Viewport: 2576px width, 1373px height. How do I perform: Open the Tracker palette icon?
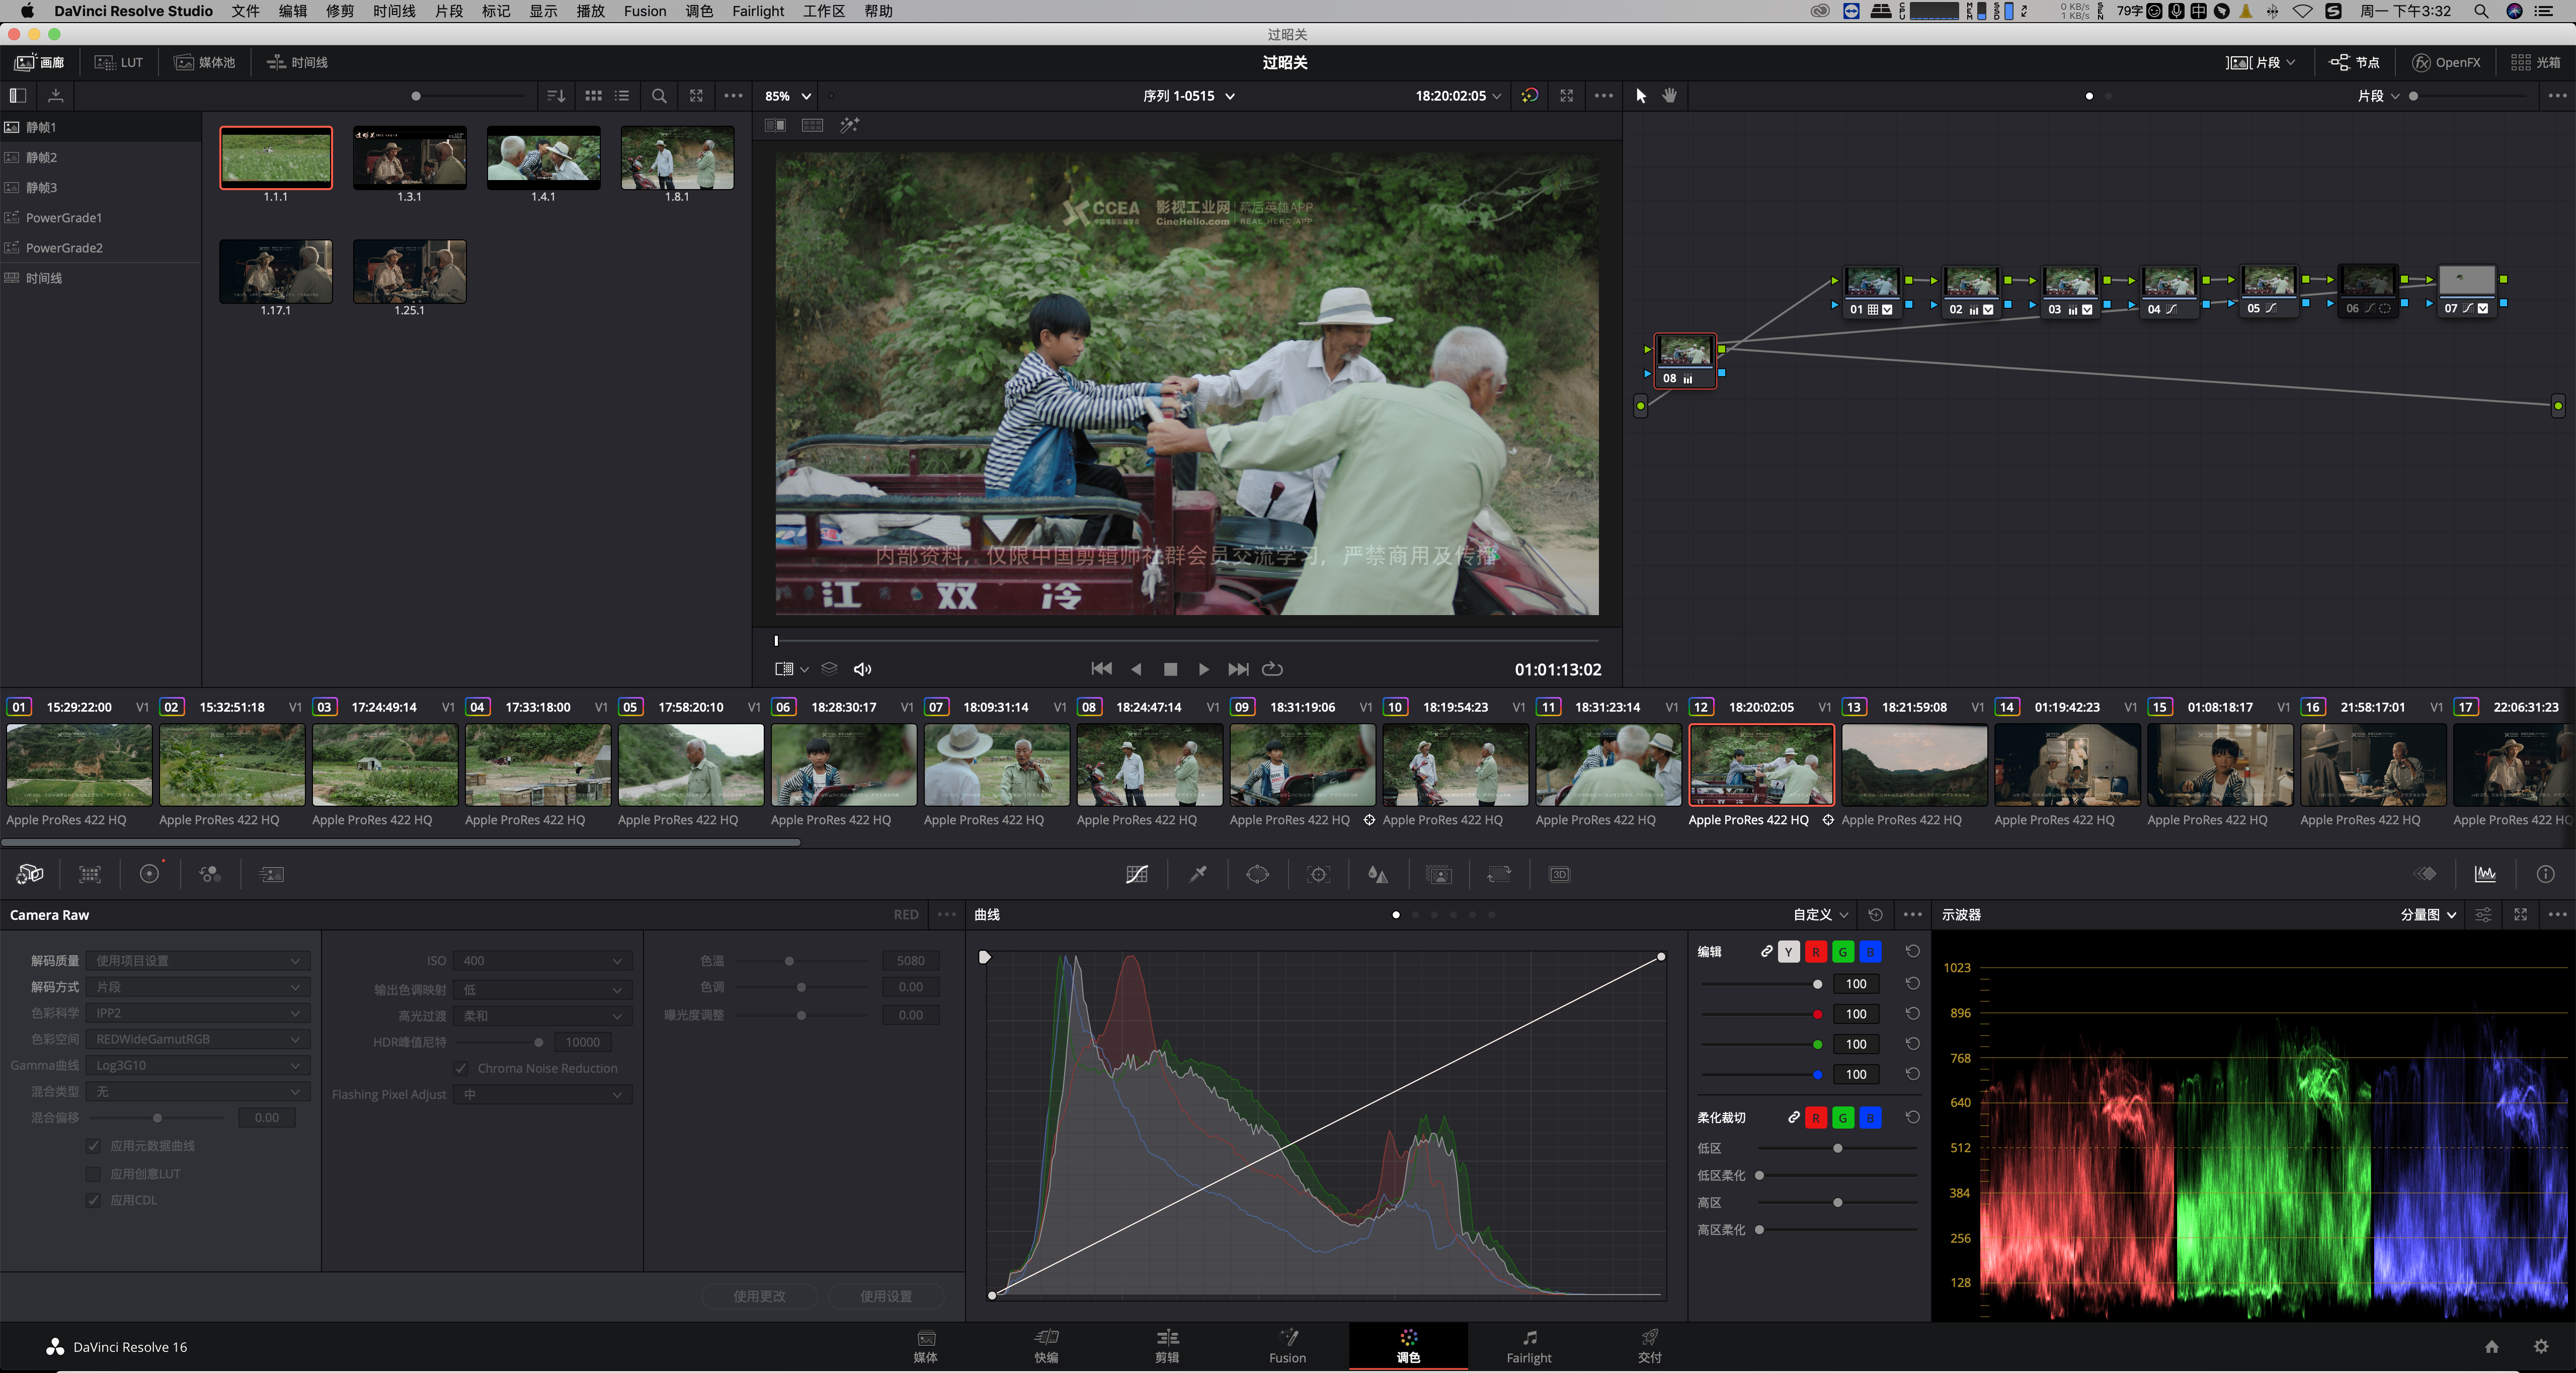[x=1318, y=875]
